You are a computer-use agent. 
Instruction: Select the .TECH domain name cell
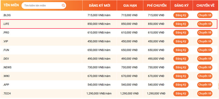click(7, 94)
